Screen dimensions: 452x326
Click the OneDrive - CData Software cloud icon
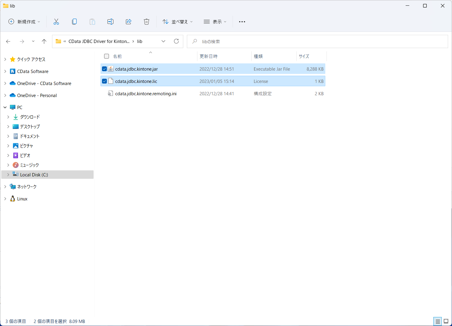pos(13,83)
